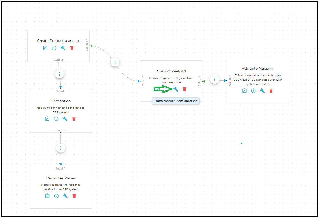The width and height of the screenshot is (319, 218).
Task: Open configuration of Custom Payload module
Action: (x=176, y=89)
